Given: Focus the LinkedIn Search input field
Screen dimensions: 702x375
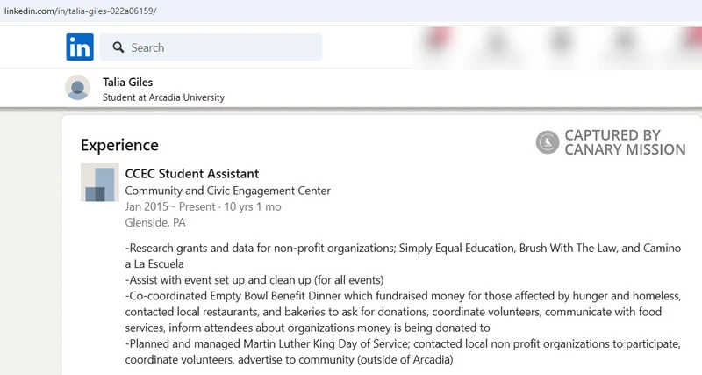Looking at the screenshot, I should point(211,47).
